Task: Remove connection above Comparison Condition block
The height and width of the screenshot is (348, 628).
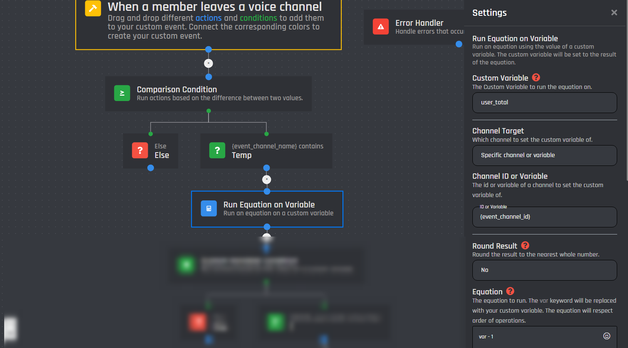Action: click(209, 63)
